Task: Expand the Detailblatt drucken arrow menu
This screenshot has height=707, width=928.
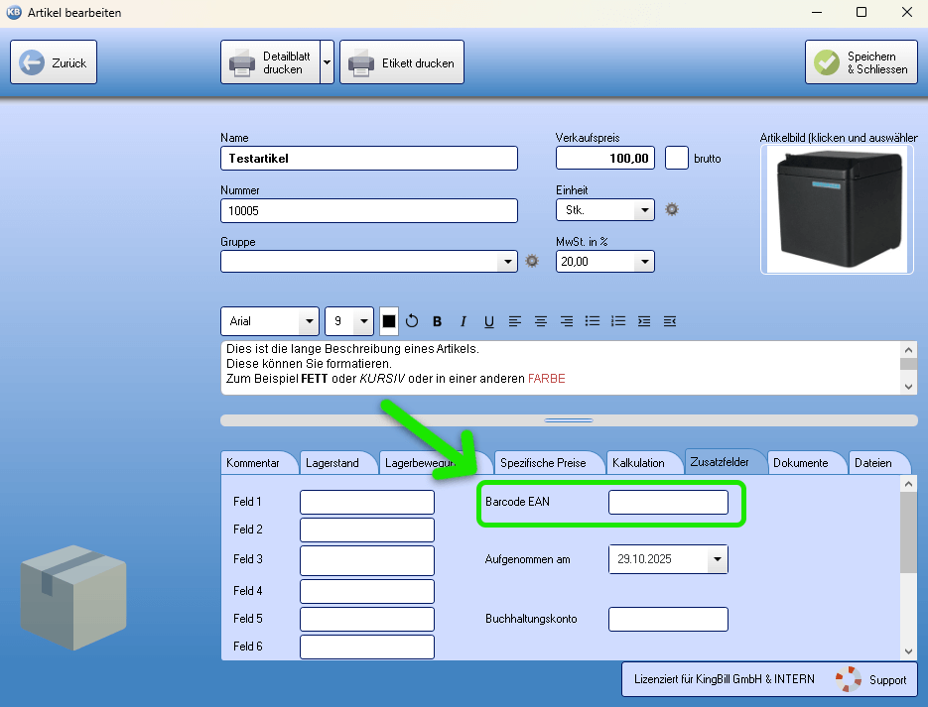Action: click(x=327, y=62)
